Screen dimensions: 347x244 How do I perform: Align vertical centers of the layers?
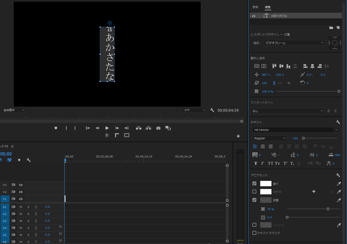click(x=281, y=66)
